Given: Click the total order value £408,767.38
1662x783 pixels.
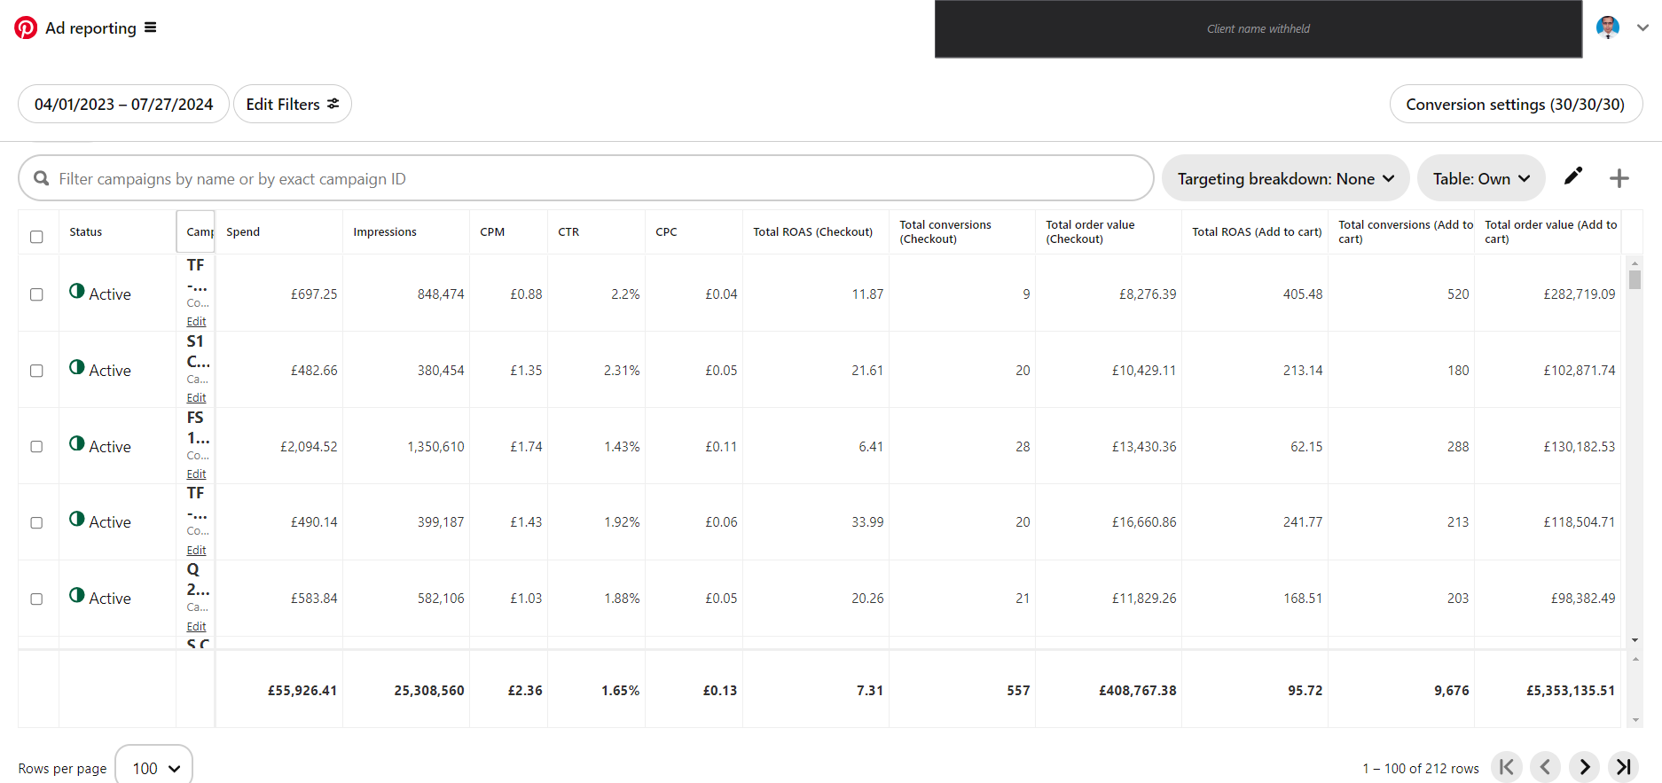Looking at the screenshot, I should 1138,690.
